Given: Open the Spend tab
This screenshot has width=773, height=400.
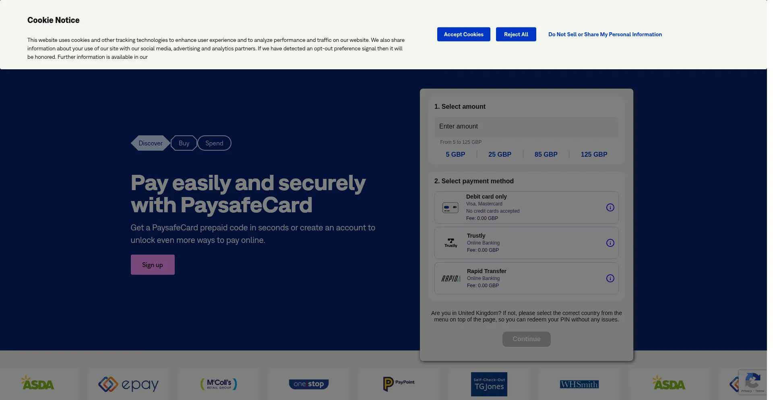Looking at the screenshot, I should (x=214, y=143).
